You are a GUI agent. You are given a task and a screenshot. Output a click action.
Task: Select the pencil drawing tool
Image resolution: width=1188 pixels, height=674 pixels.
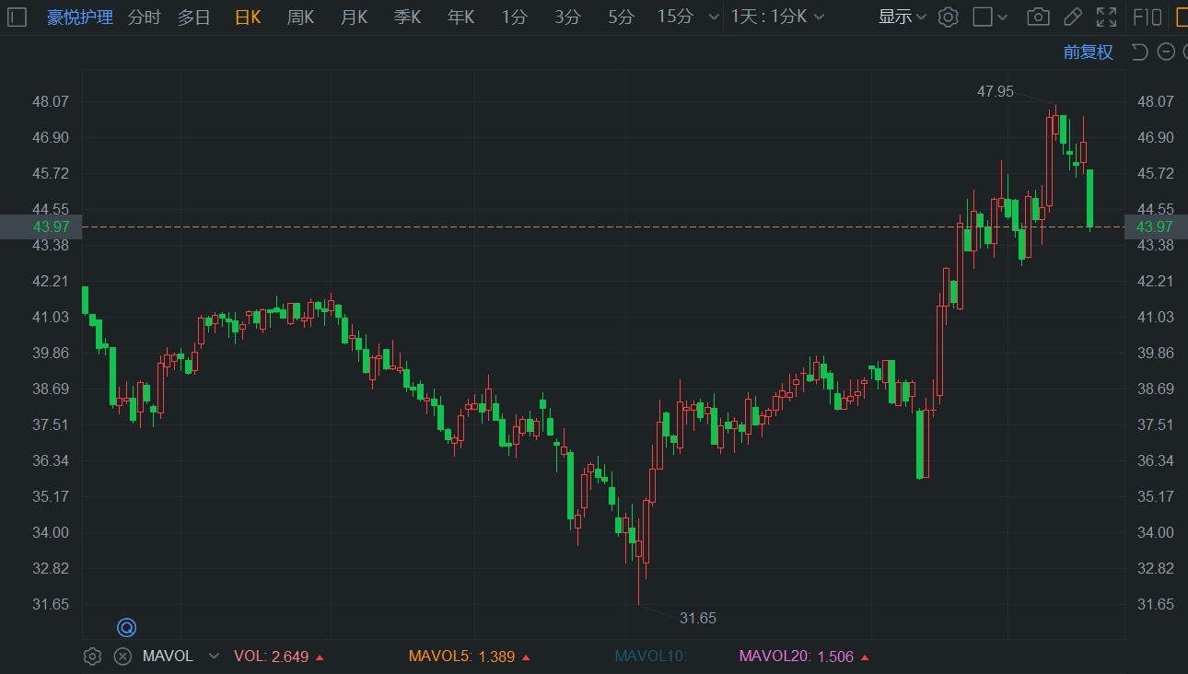(1072, 17)
